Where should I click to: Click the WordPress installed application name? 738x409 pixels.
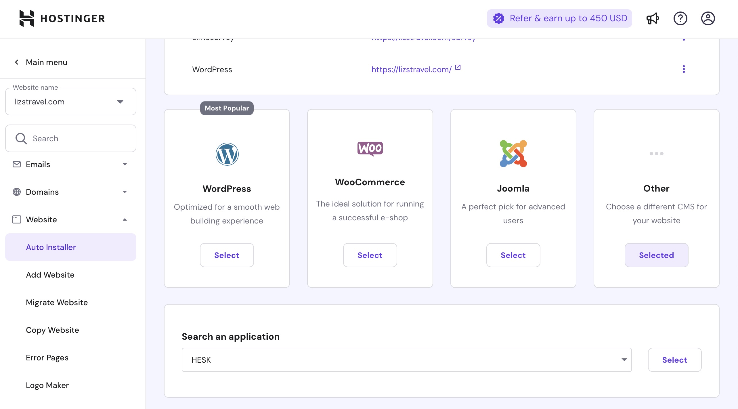tap(212, 69)
